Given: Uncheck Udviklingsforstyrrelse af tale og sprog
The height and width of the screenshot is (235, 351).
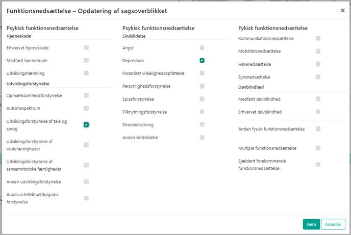Looking at the screenshot, I should tap(86, 124).
